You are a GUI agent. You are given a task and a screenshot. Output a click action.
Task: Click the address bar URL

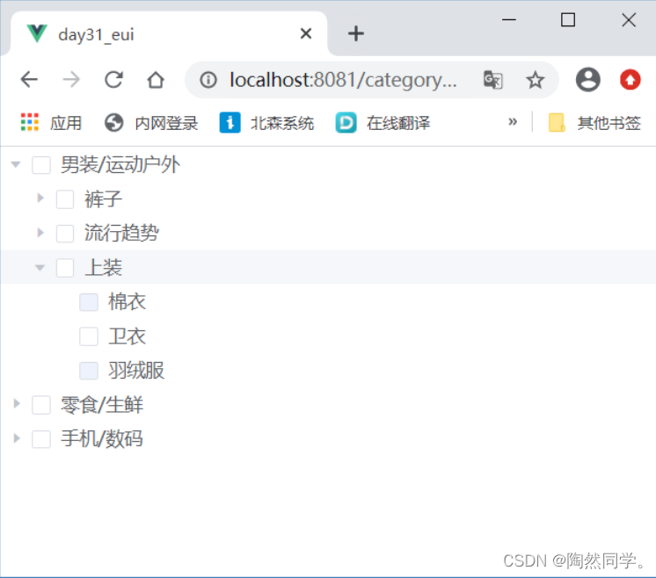click(343, 79)
